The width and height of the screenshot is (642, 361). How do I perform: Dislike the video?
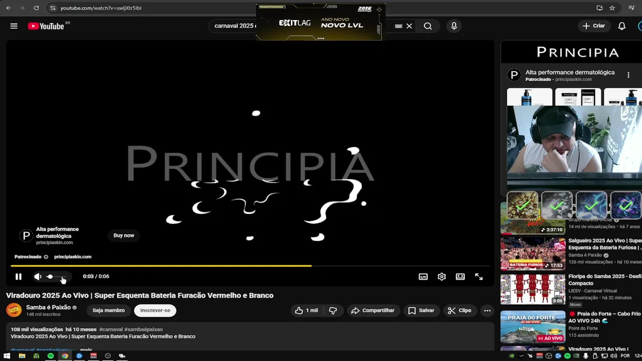333,310
